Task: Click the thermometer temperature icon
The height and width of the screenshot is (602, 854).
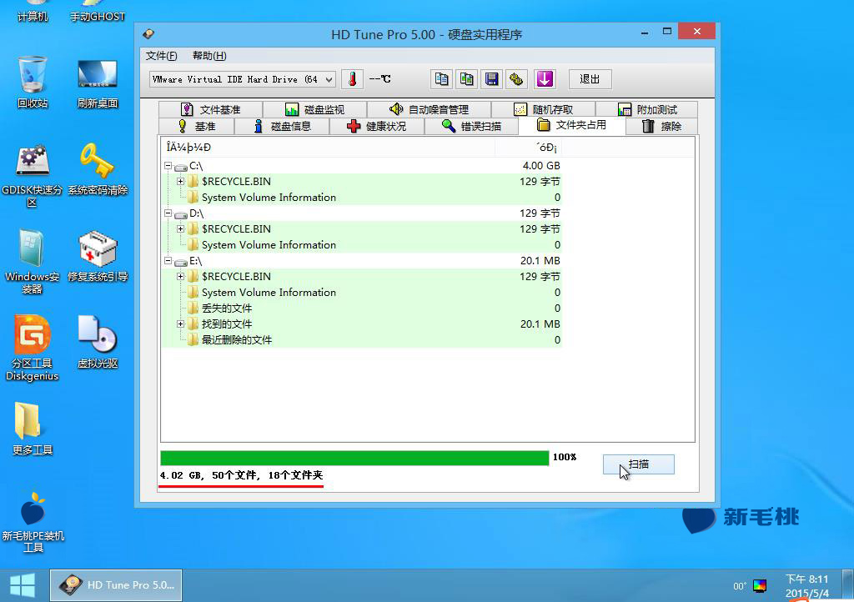Action: coord(353,79)
